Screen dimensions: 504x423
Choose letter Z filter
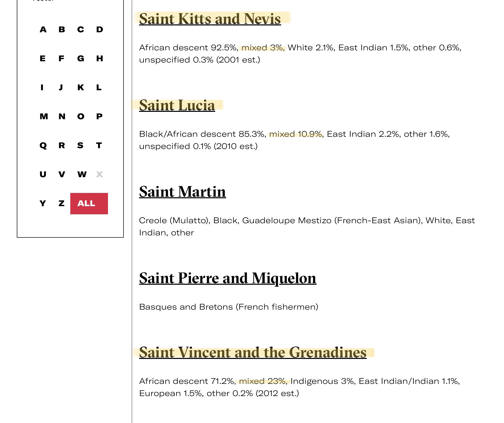(61, 203)
